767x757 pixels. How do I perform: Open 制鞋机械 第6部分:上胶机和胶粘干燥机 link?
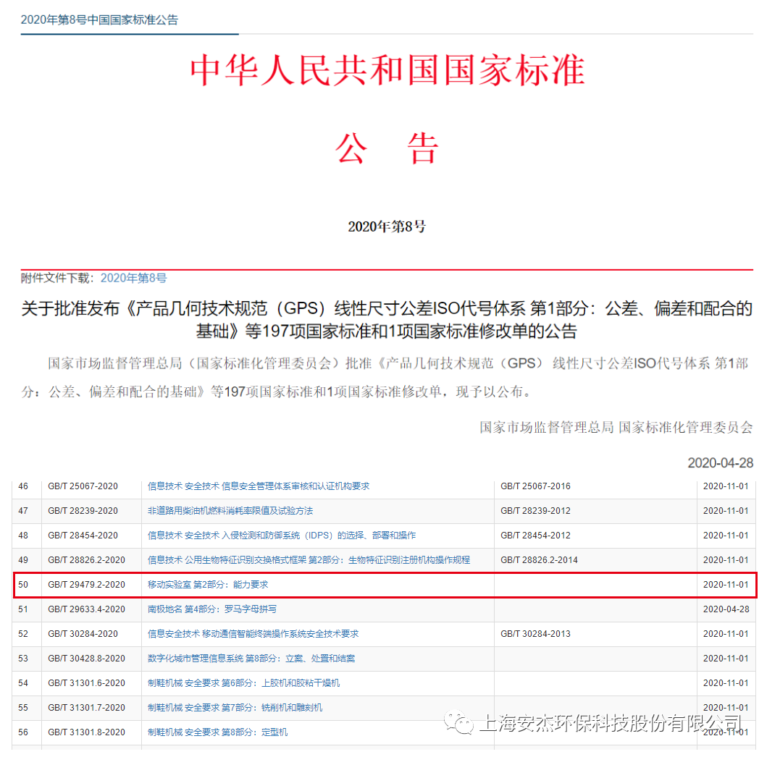pyautogui.click(x=243, y=683)
